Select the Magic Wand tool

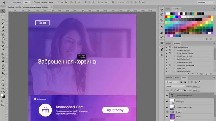click(3, 23)
